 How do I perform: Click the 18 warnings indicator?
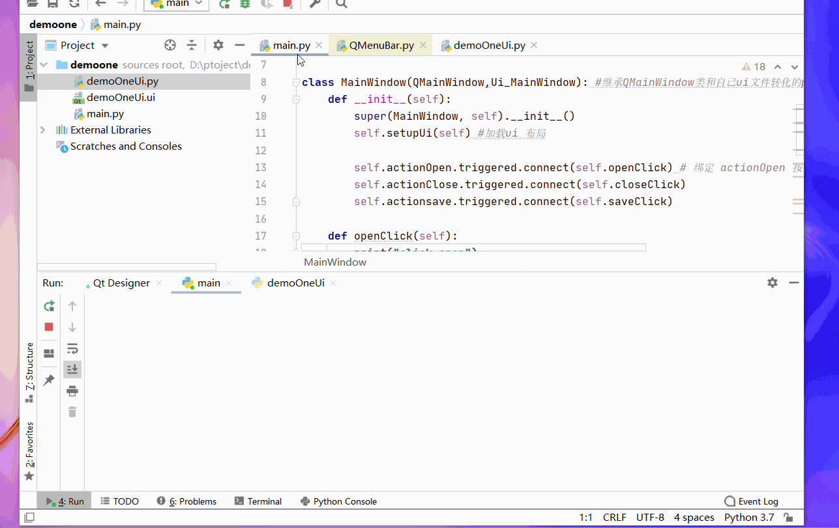click(754, 67)
